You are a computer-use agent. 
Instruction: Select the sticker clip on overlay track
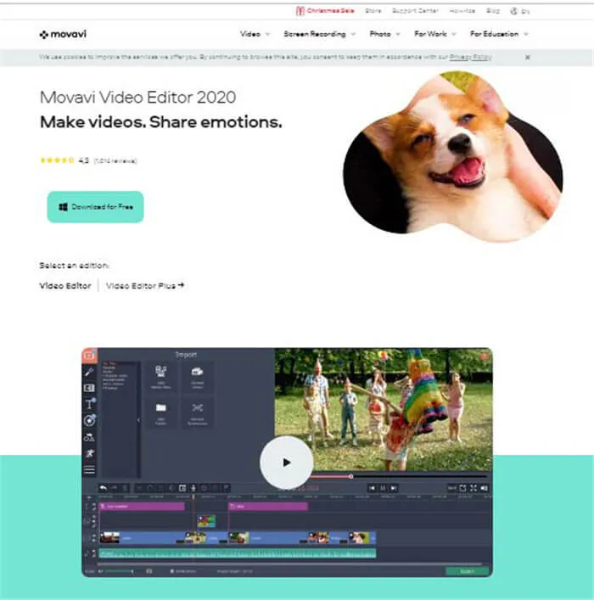[x=206, y=521]
